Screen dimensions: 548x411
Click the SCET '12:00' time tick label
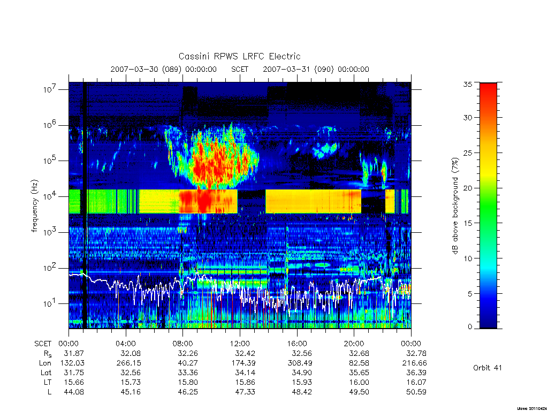tap(240, 344)
